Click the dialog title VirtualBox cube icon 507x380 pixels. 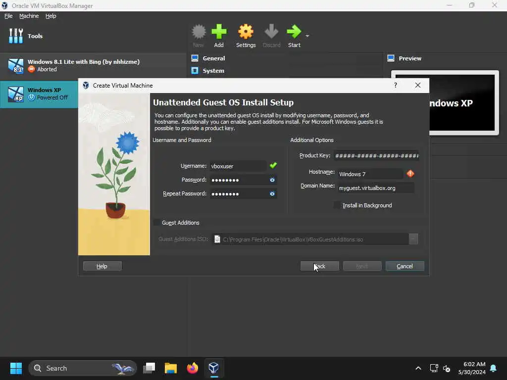point(86,85)
